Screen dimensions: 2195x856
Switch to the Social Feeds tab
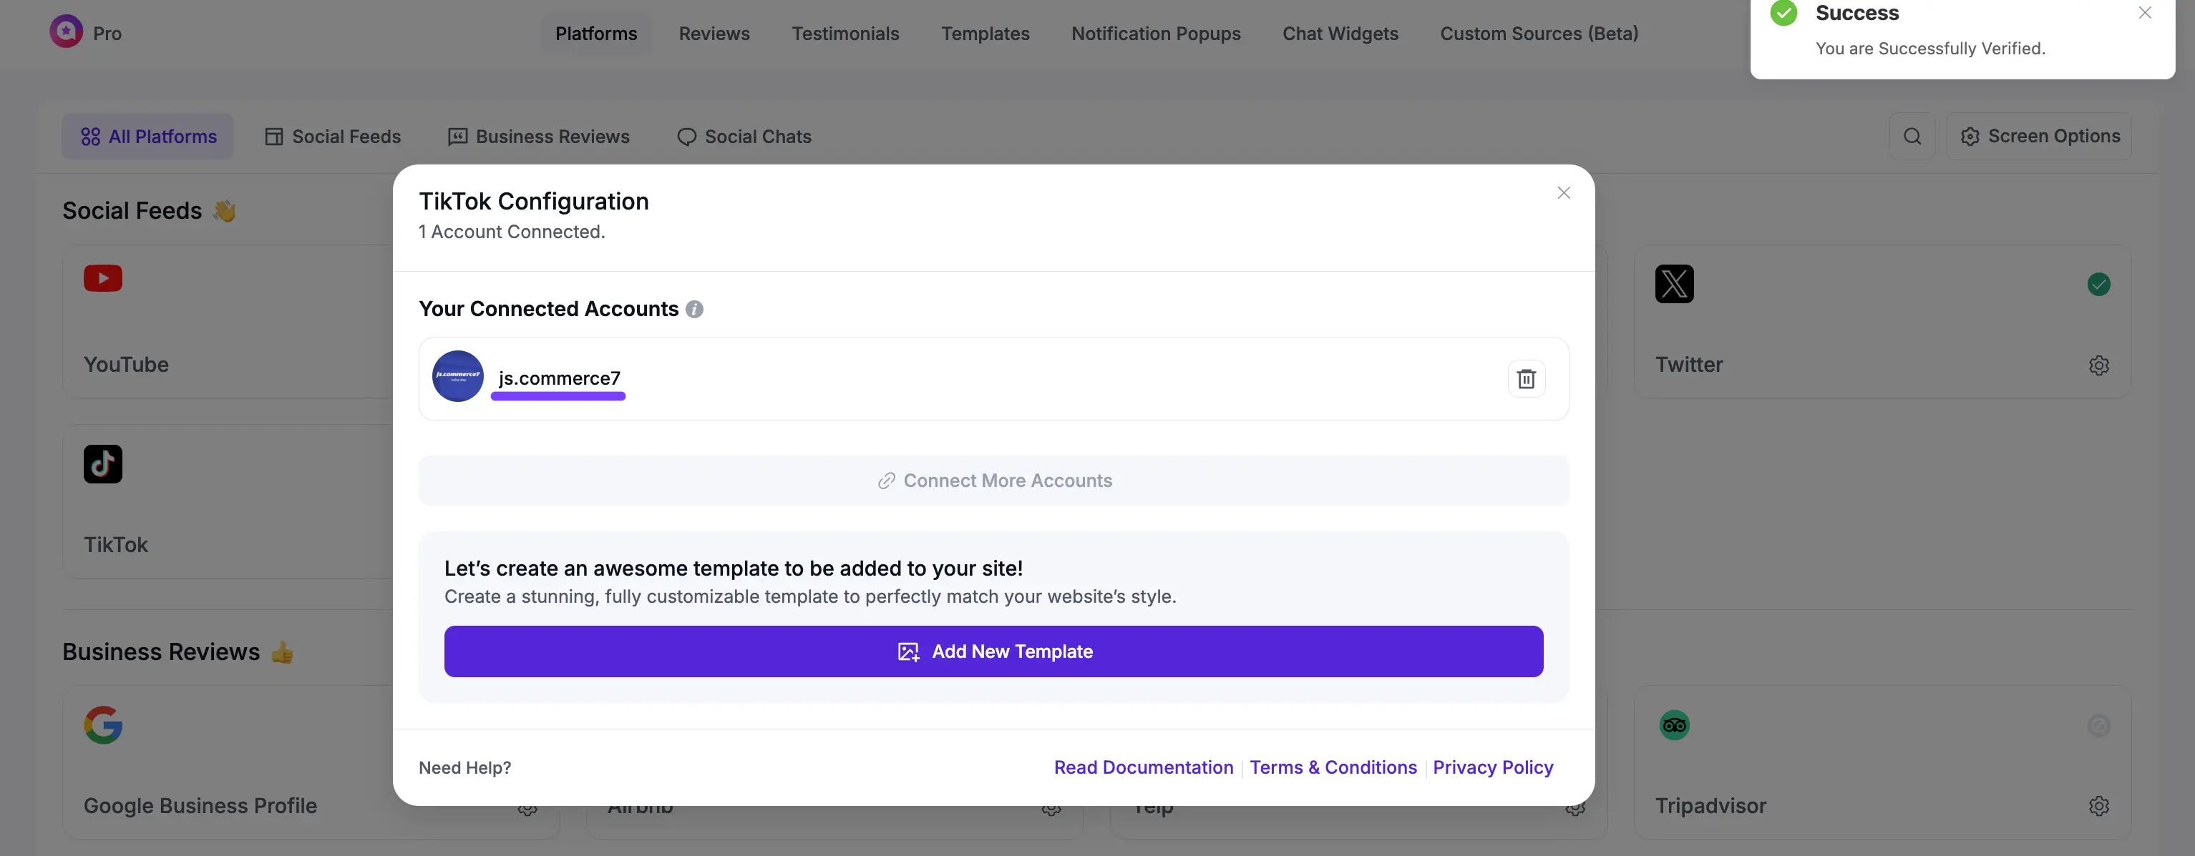pyautogui.click(x=334, y=137)
